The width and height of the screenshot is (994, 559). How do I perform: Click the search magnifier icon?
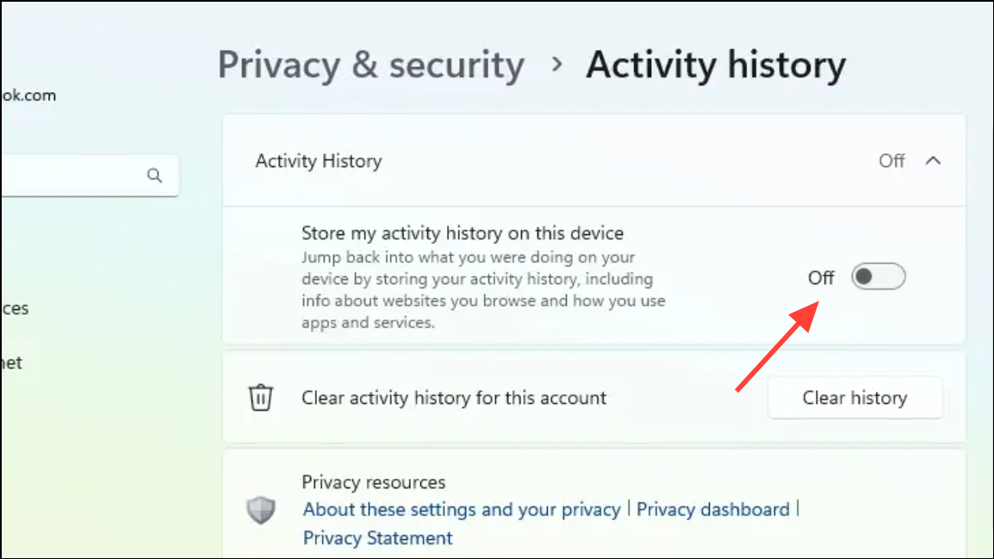(155, 176)
